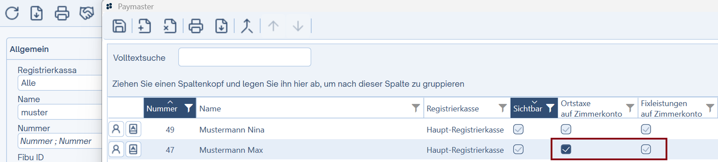Export the Paymaster list to file
718x162 pixels.
[x=221, y=26]
